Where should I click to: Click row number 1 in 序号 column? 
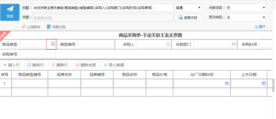coord(5,83)
